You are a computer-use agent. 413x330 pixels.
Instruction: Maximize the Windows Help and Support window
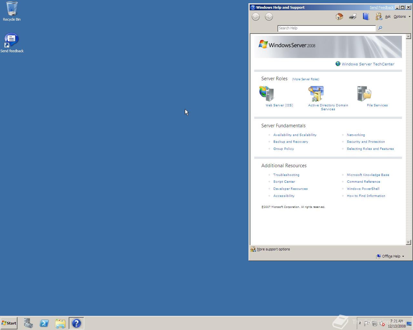pyautogui.click(x=403, y=7)
